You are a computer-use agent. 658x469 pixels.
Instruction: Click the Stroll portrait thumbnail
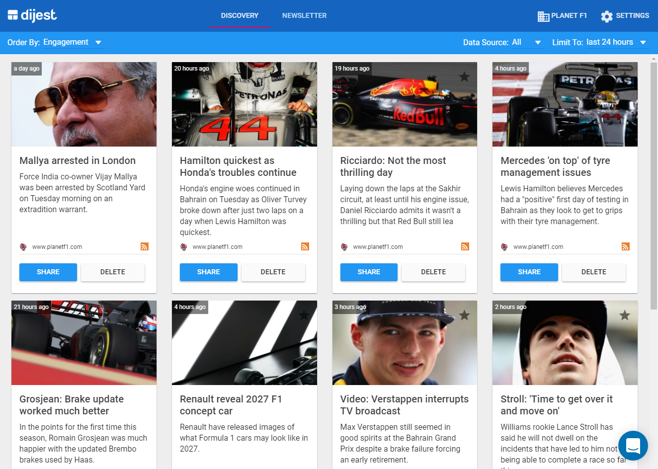pos(565,343)
